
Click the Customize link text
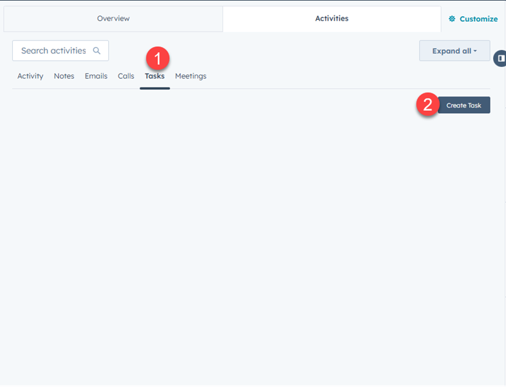pos(478,19)
